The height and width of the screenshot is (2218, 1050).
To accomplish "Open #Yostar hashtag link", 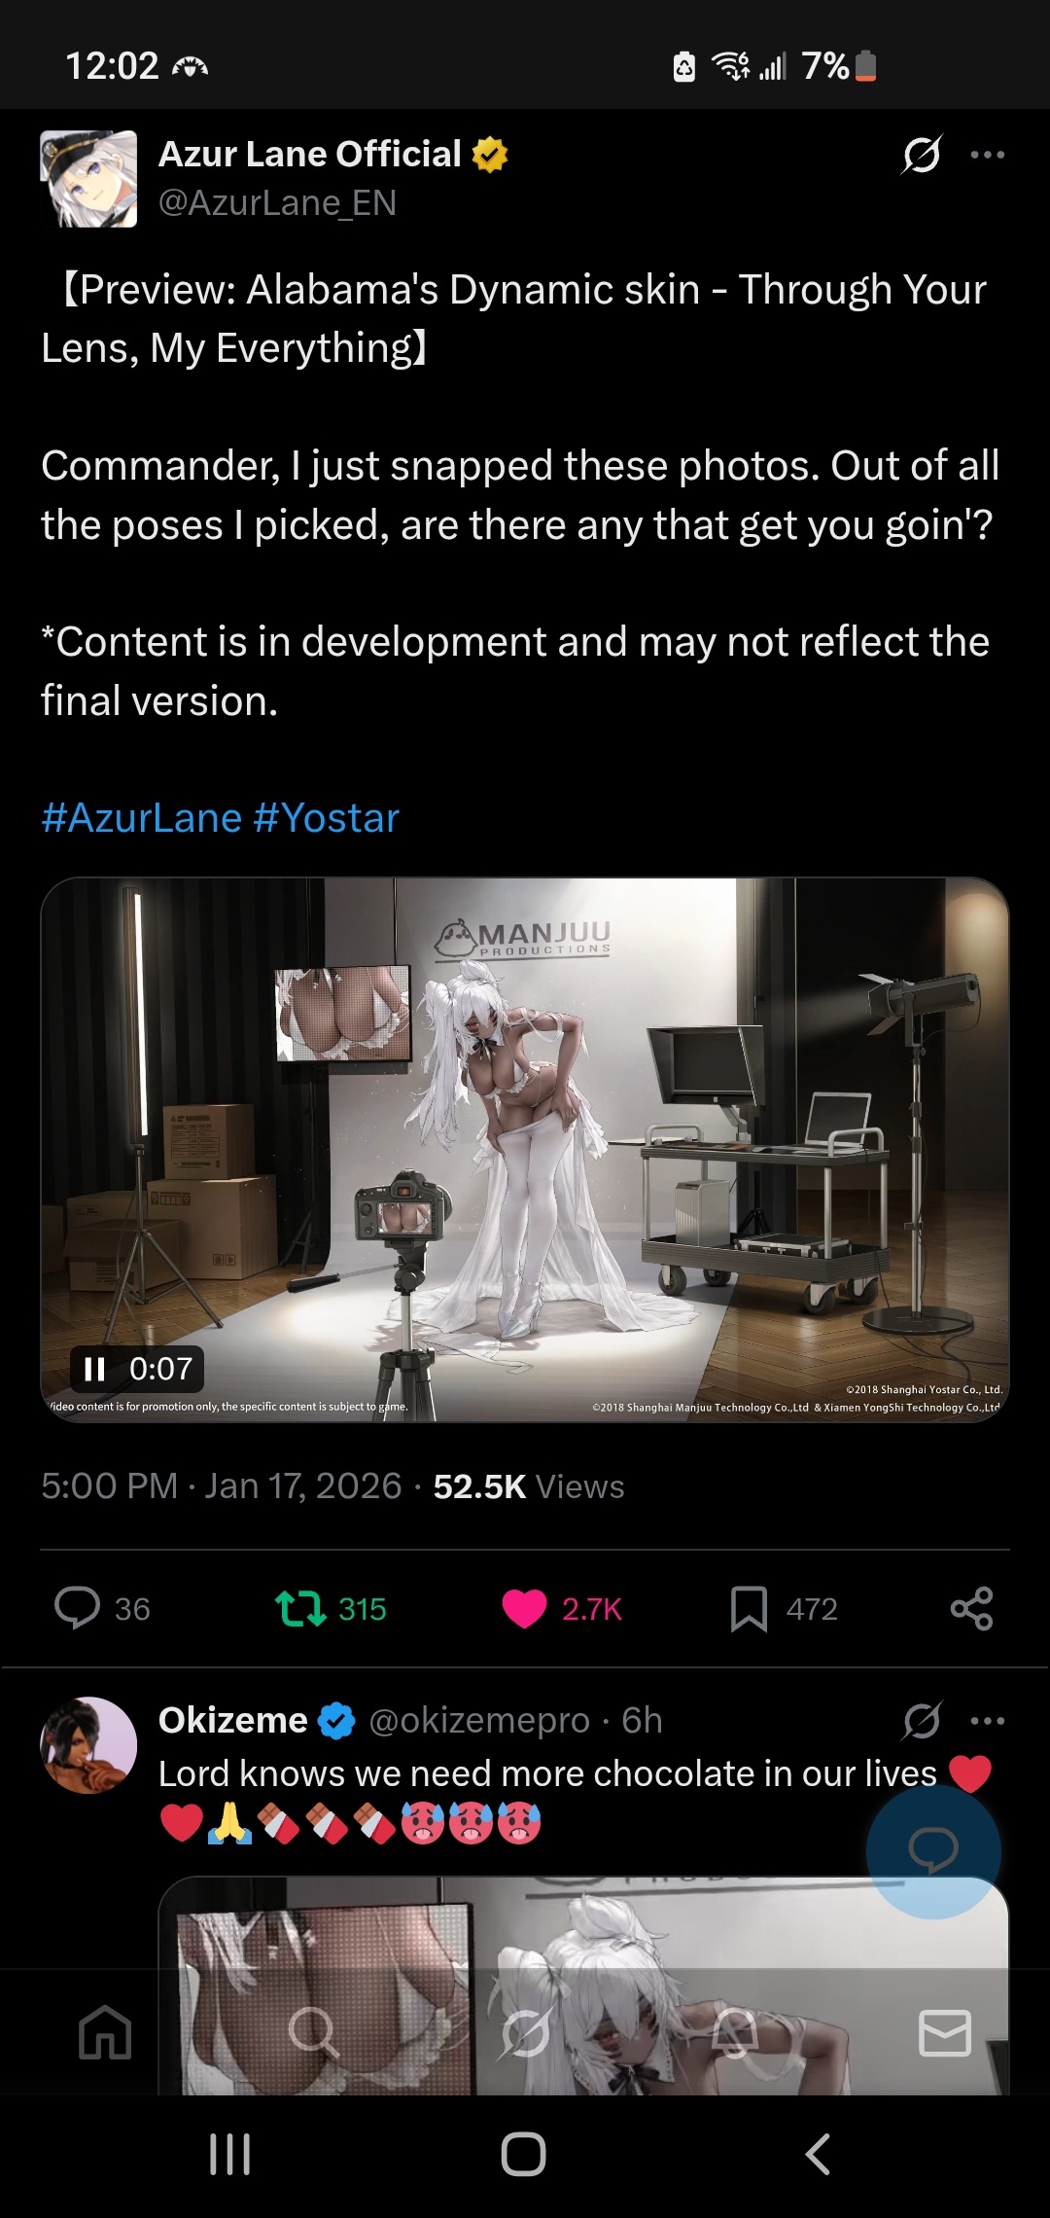I will (326, 818).
